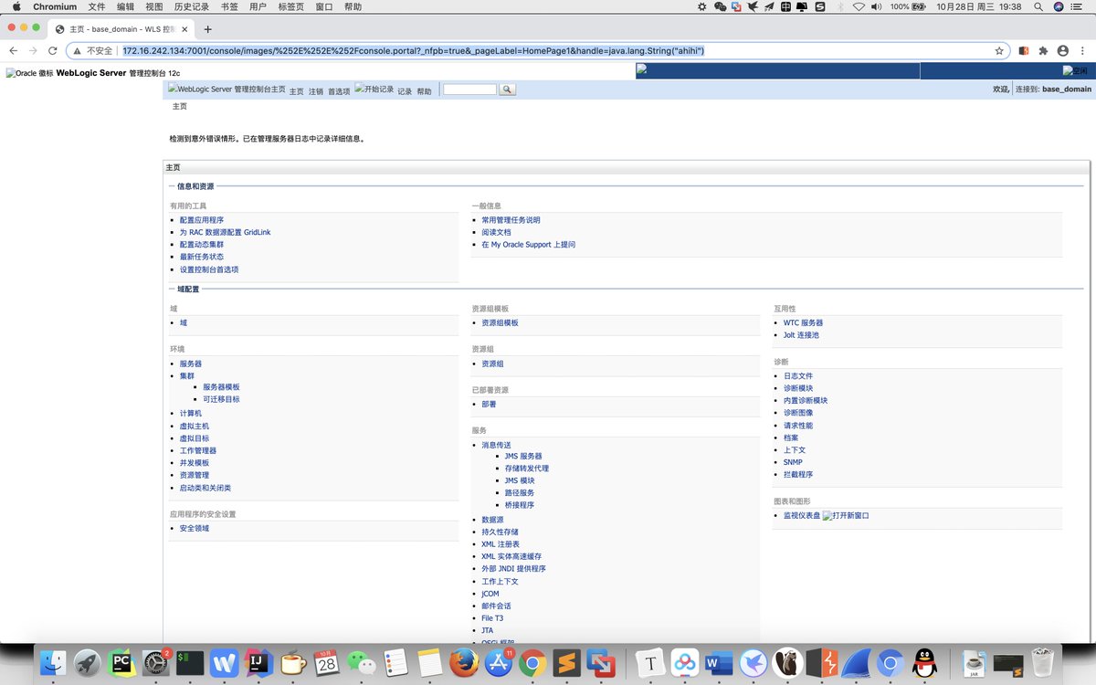The height and width of the screenshot is (685, 1096).
Task: Open a new browser tab with plus
Action: (208, 28)
